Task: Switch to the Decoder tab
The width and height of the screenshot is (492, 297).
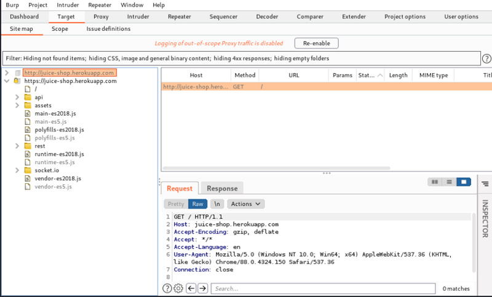Action: (267, 17)
